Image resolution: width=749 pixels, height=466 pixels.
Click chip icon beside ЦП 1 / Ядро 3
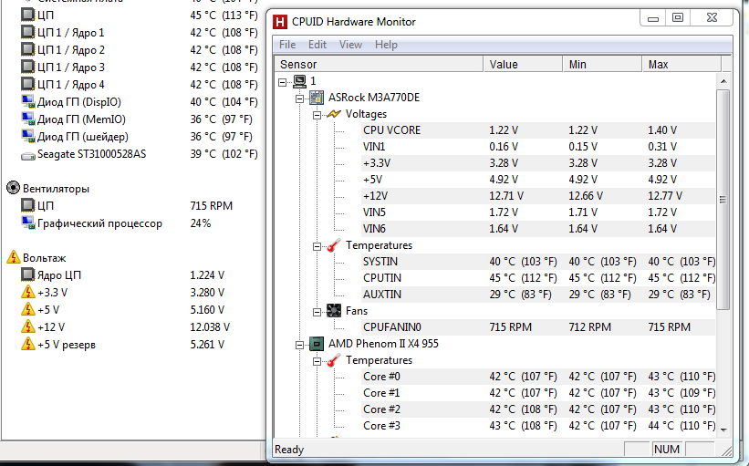[28, 67]
